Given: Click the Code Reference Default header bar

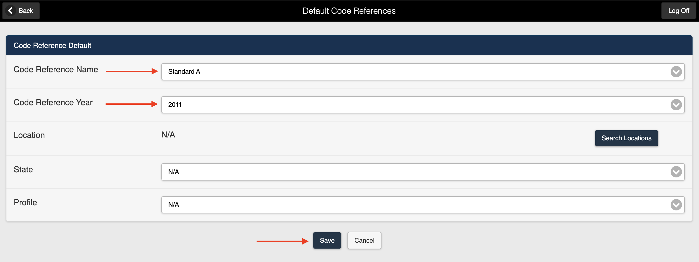Looking at the screenshot, I should pyautogui.click(x=349, y=45).
